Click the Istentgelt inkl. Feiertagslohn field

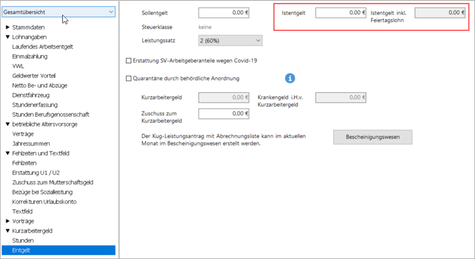440,13
